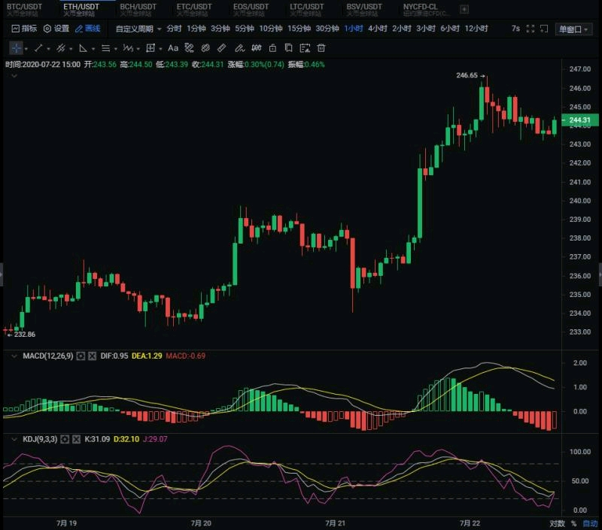Toggle the 对数 logarithmic scale

click(556, 523)
